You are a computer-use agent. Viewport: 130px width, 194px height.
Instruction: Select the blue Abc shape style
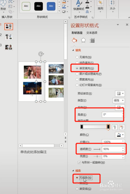pyautogui.click(x=51, y=6)
